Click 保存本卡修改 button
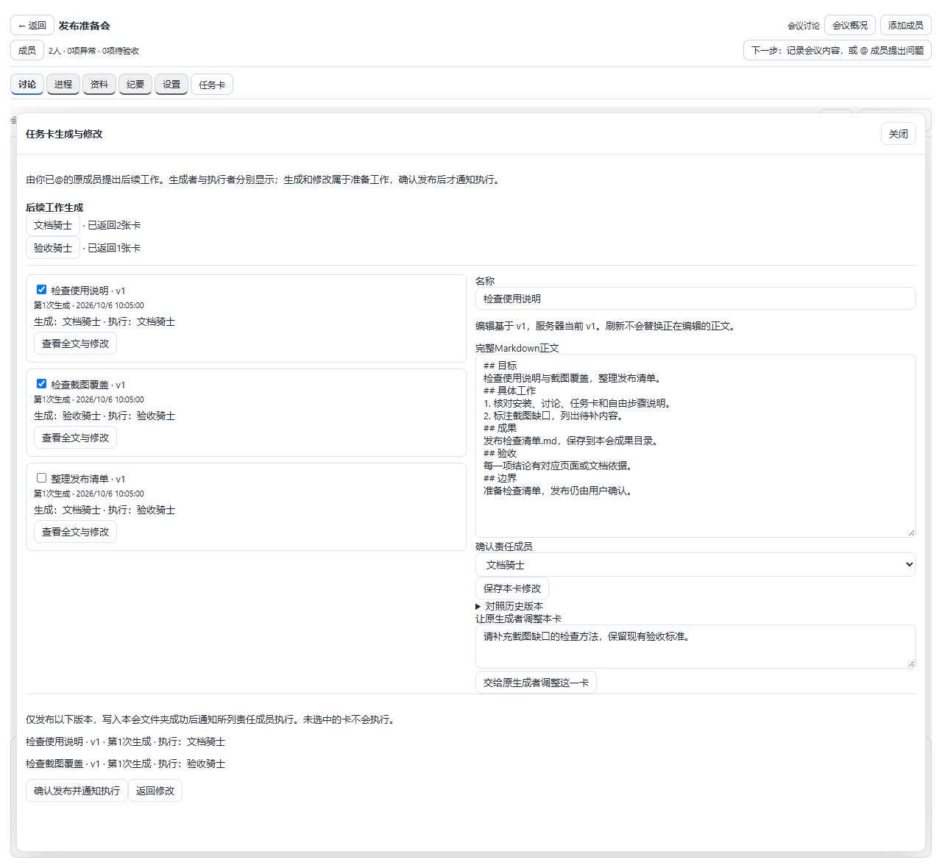The image size is (942, 868). coord(512,588)
